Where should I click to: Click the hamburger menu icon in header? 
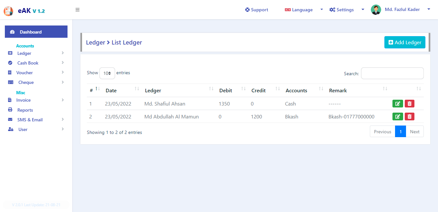(x=78, y=10)
